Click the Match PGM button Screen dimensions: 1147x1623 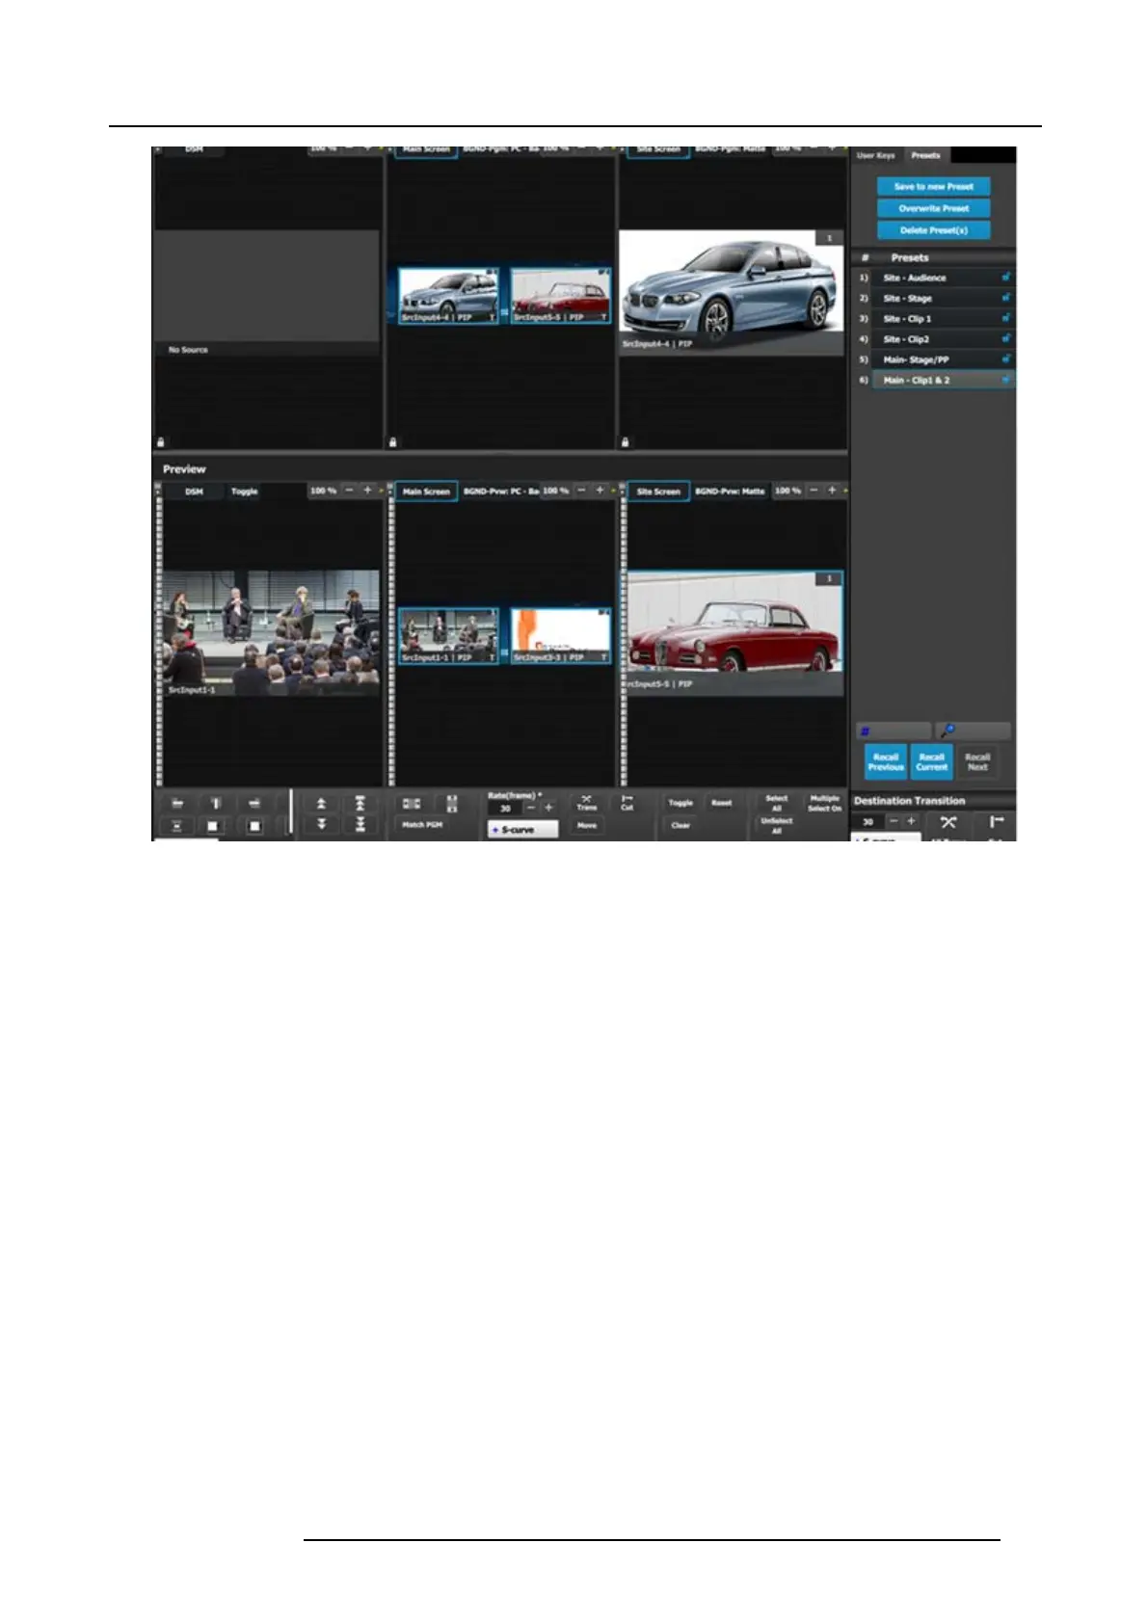(x=421, y=825)
